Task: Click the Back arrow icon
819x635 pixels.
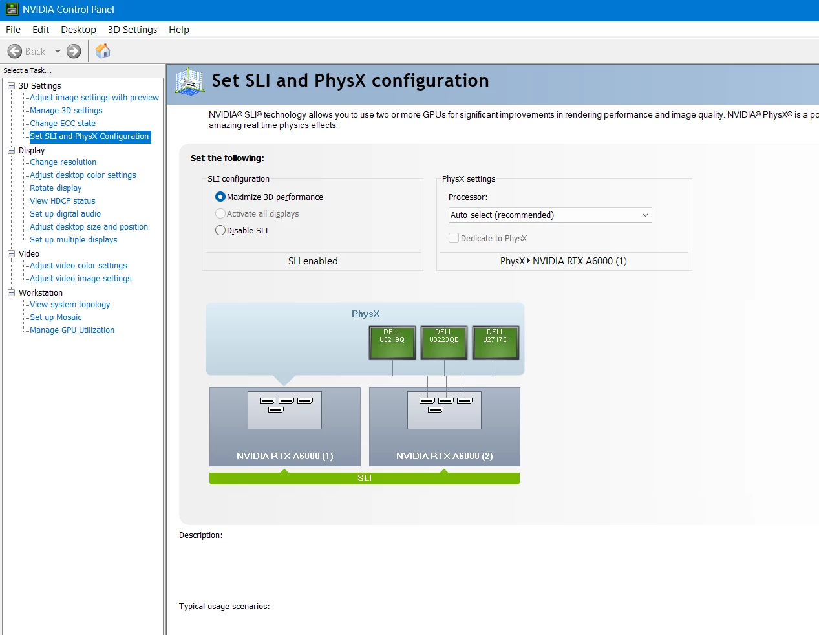Action: click(x=15, y=51)
